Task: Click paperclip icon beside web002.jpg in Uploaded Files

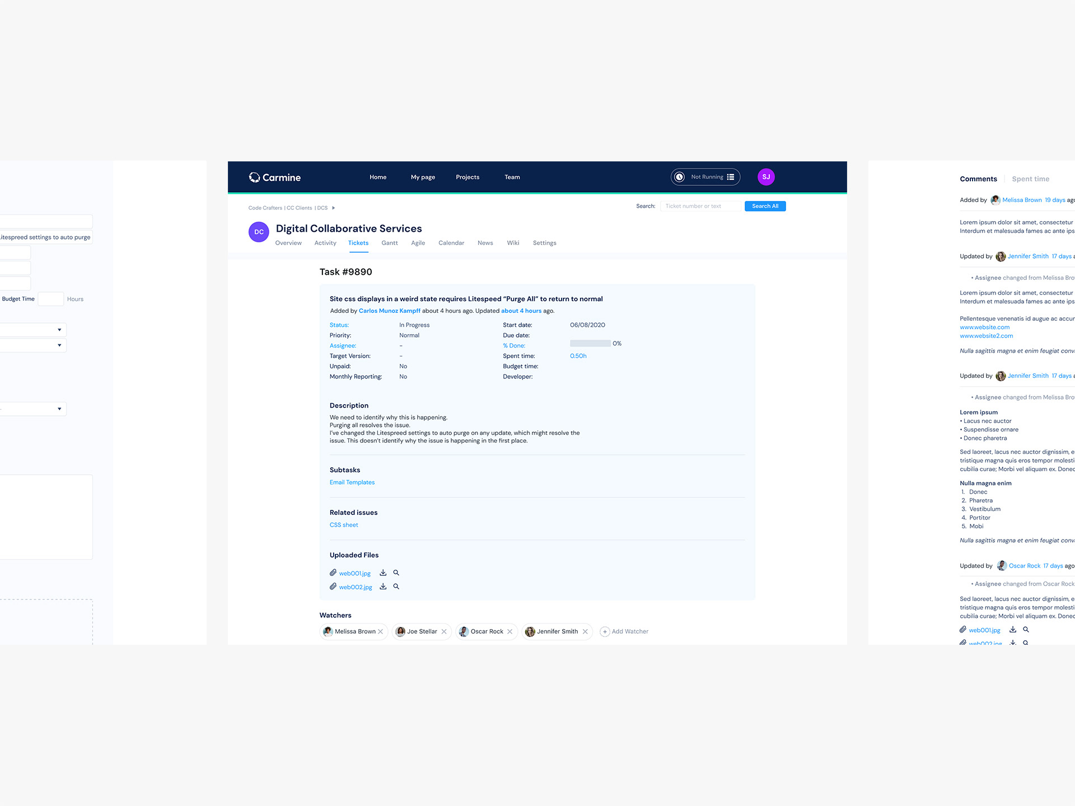Action: 333,587
